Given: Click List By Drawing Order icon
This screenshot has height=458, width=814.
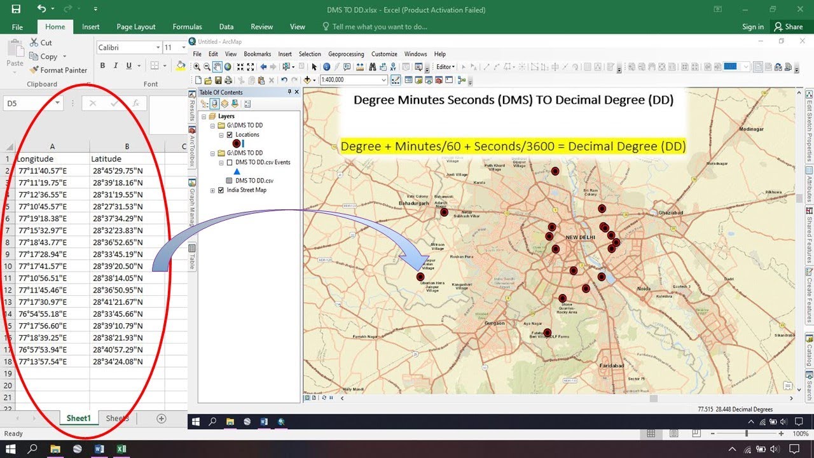Looking at the screenshot, I should [205, 104].
